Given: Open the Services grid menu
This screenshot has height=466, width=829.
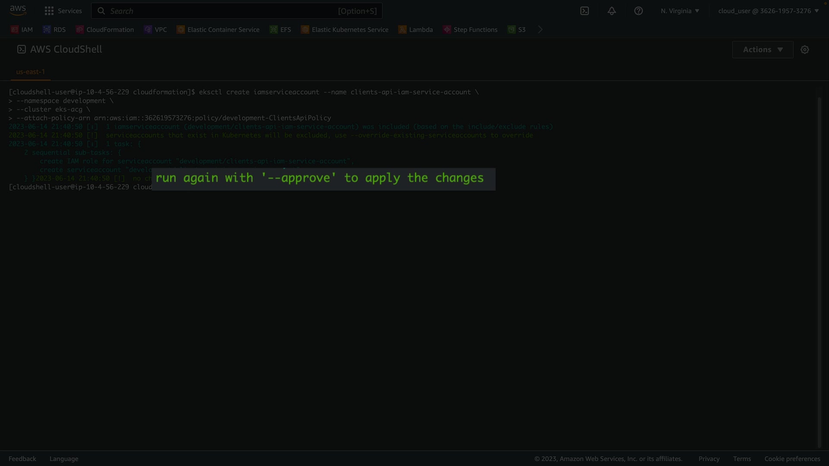Looking at the screenshot, I should [63, 11].
